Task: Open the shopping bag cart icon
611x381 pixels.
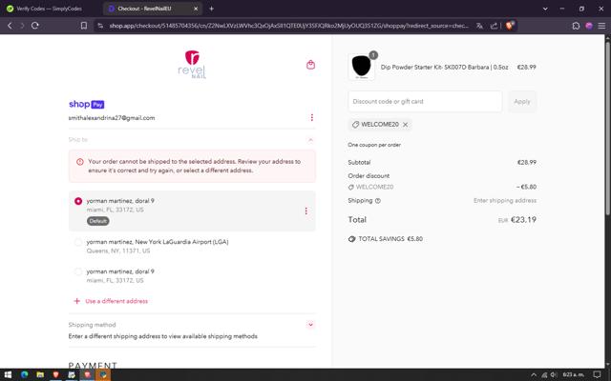Action: [x=310, y=65]
